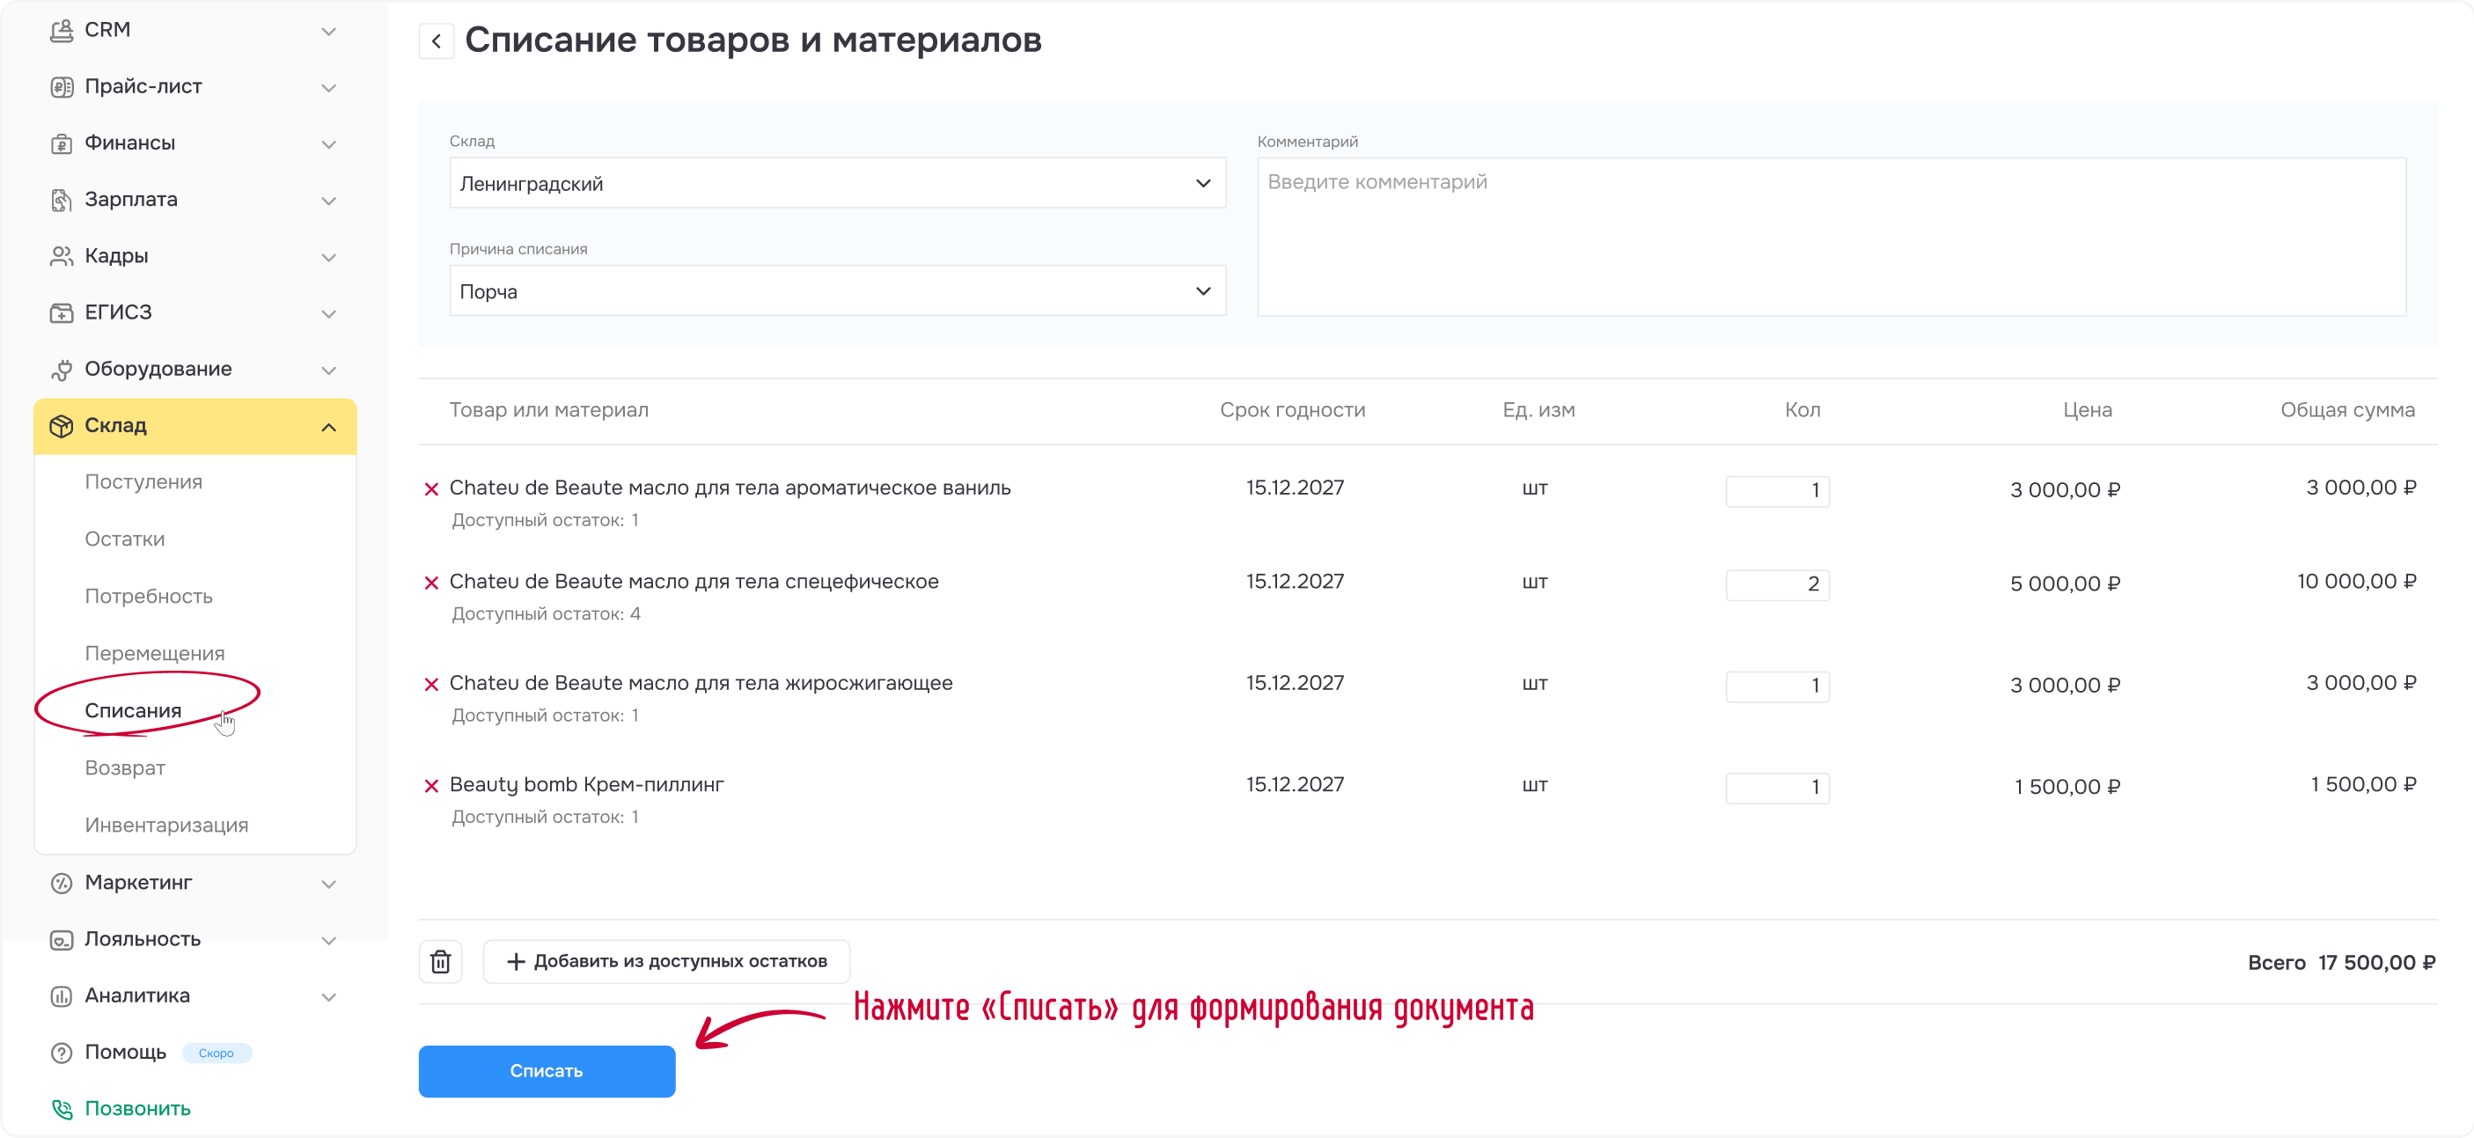The width and height of the screenshot is (2474, 1138).
Task: Click quantity field for Beauty bomb Крем-пиллинг
Action: click(x=1778, y=789)
